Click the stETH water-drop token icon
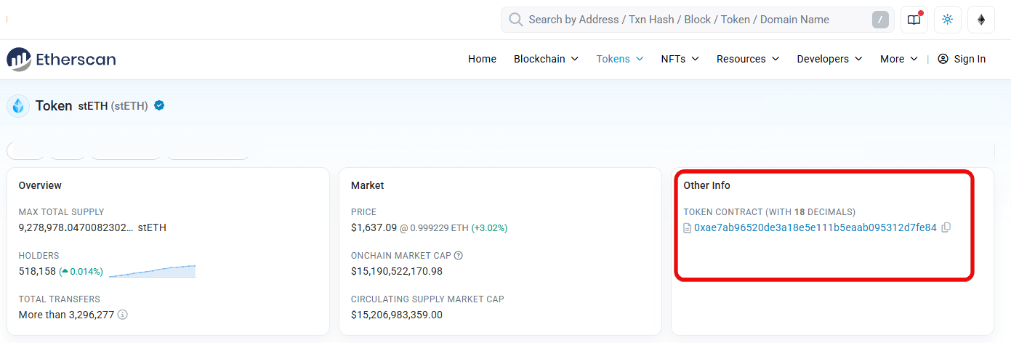 click(x=18, y=106)
